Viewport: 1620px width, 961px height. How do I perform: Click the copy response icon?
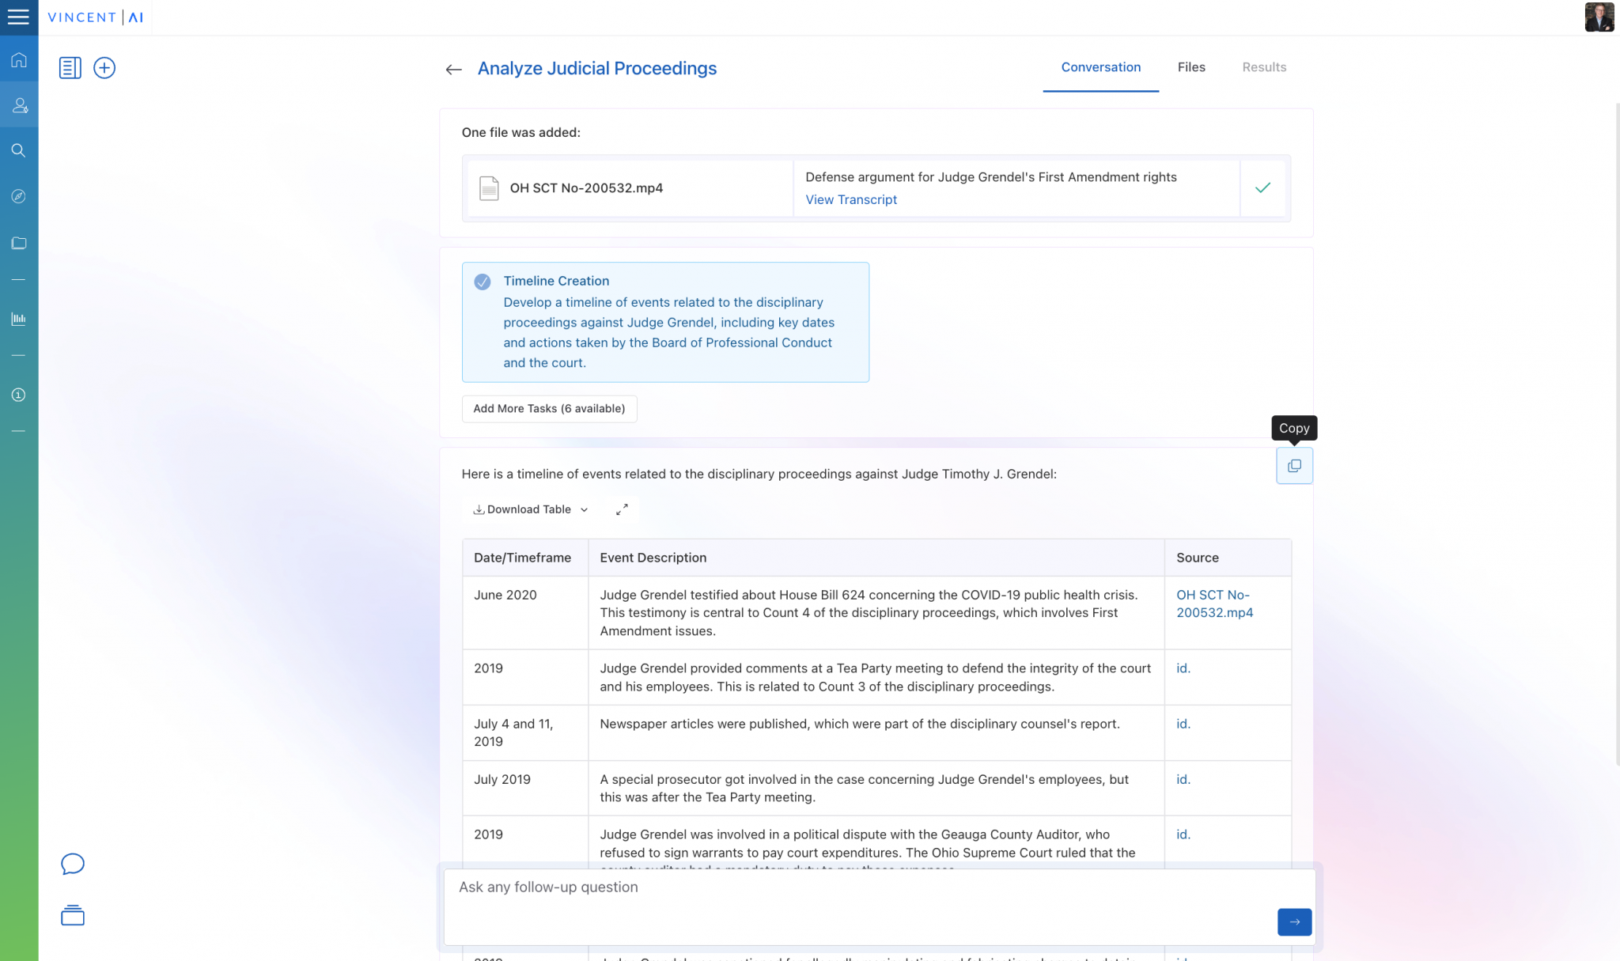click(x=1294, y=466)
